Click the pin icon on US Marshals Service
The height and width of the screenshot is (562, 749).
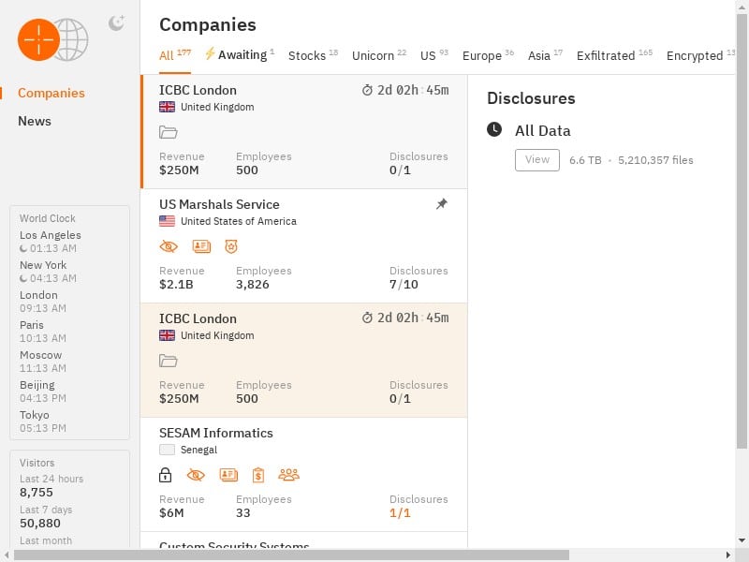pyautogui.click(x=441, y=204)
